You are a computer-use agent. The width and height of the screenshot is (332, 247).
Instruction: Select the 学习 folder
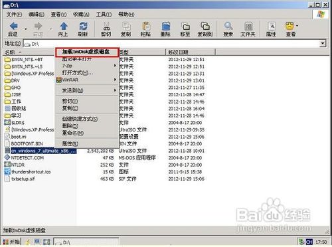tap(13, 116)
